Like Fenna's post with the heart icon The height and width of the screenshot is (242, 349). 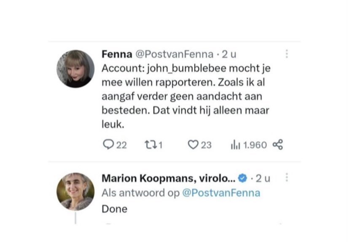pyautogui.click(x=193, y=145)
